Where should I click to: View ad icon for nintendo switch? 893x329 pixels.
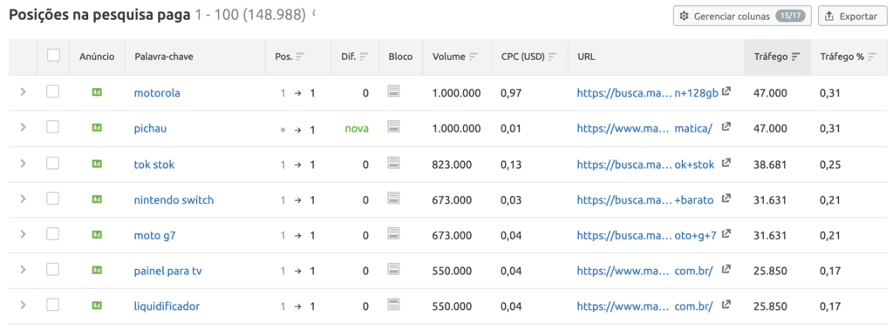tap(97, 198)
